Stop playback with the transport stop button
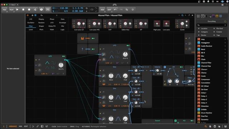229x129 pixels. click(x=23, y=10)
